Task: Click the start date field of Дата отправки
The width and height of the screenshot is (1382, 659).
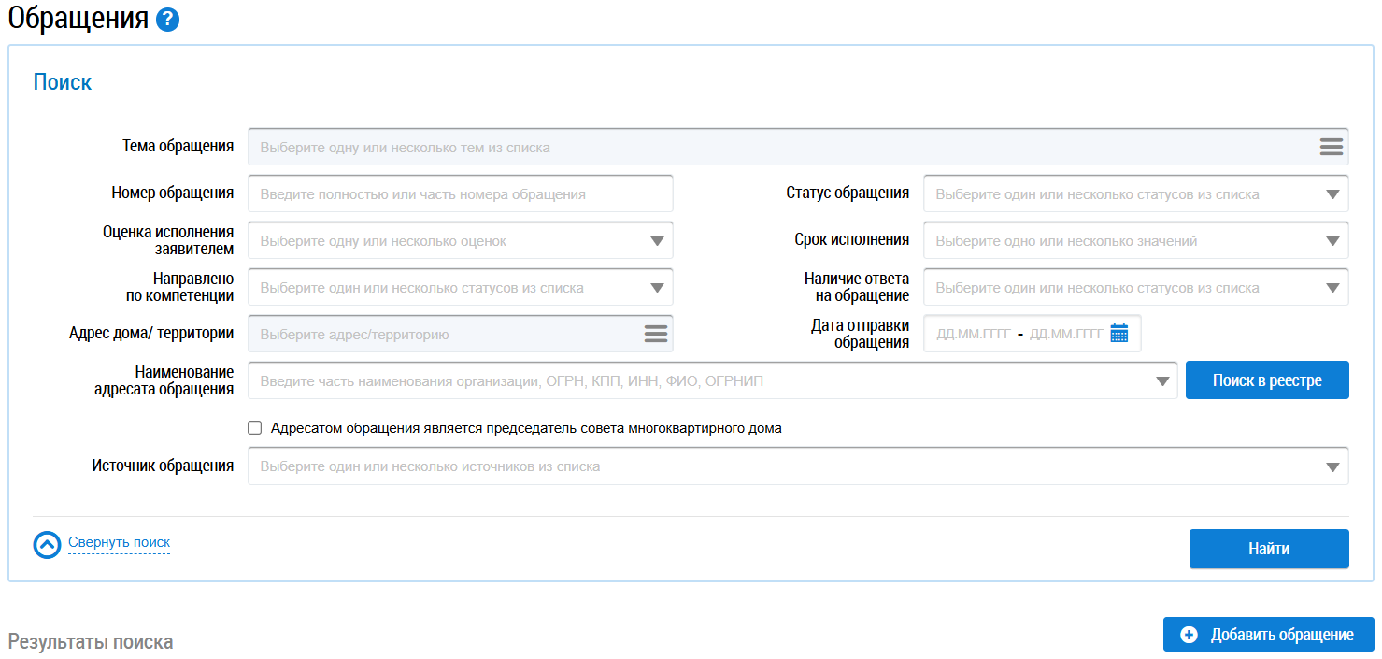Action: pyautogui.click(x=973, y=334)
